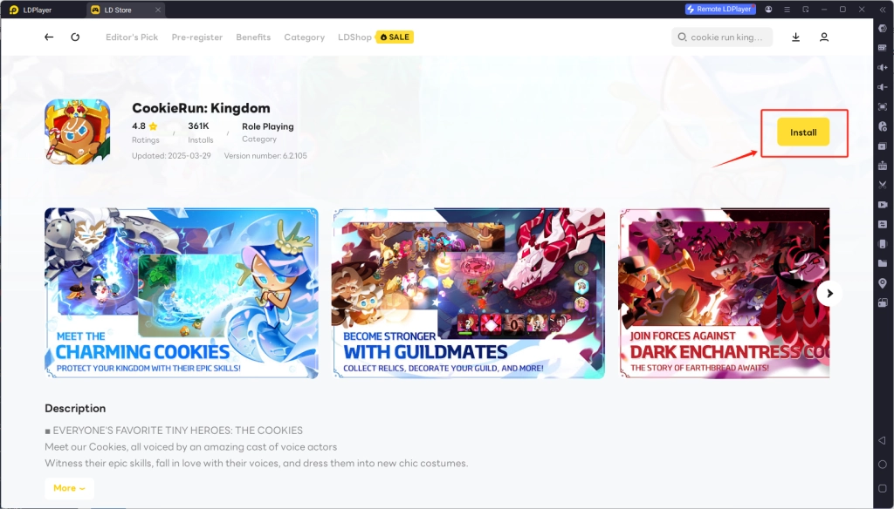Click the Updated: 2025-03-29 text
Image resolution: width=894 pixels, height=509 pixels.
(171, 155)
